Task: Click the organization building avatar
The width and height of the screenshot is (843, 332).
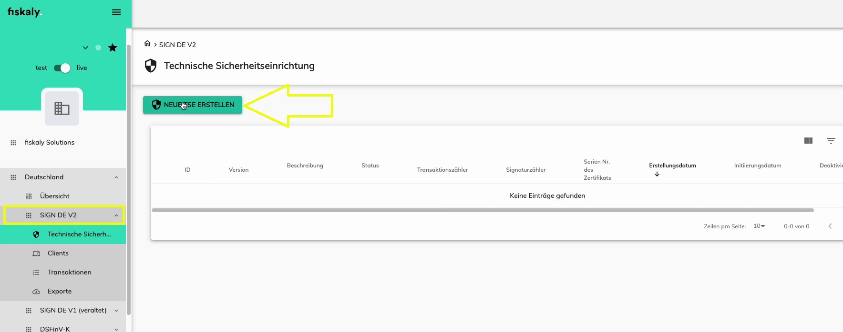Action: [62, 108]
